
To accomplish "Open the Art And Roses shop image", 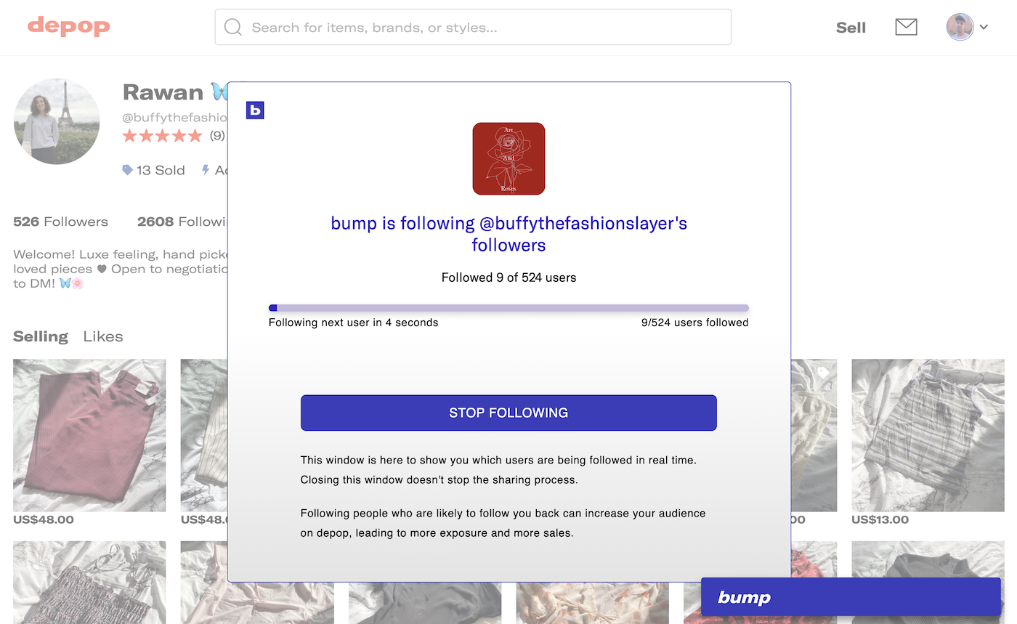I will (x=508, y=158).
